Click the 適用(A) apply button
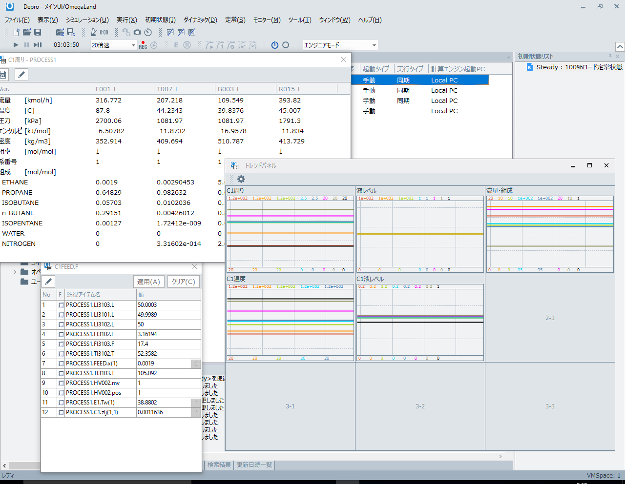 (x=148, y=282)
